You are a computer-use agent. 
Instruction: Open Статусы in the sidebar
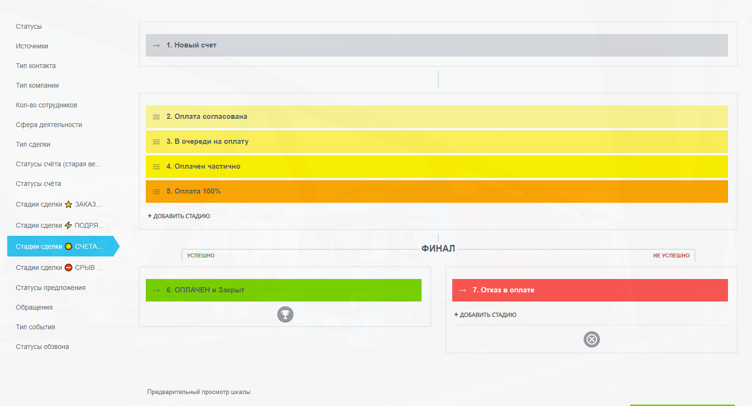tap(29, 26)
